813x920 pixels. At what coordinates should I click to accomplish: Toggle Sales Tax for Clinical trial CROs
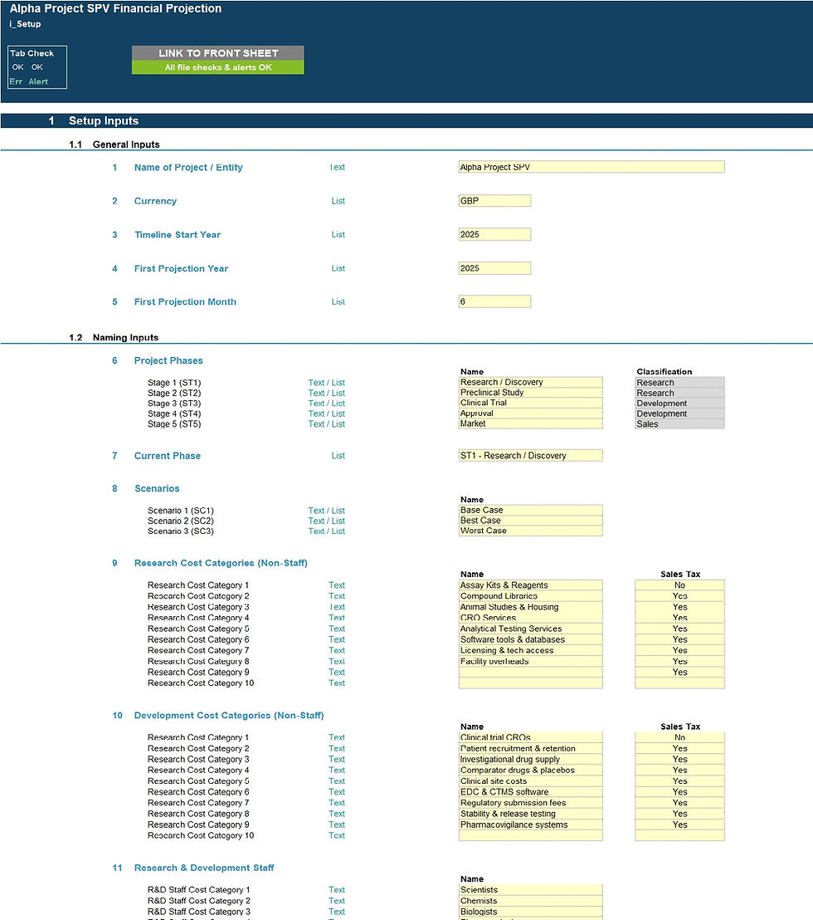tap(679, 736)
